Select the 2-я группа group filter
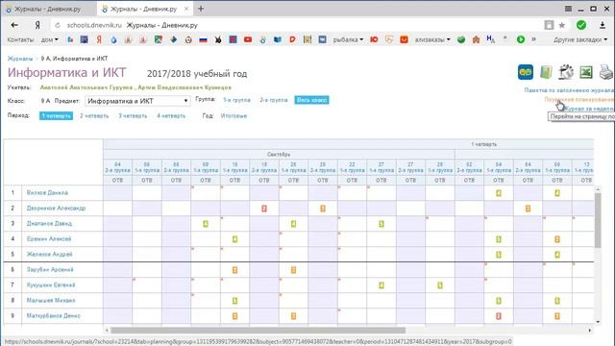 [273, 100]
